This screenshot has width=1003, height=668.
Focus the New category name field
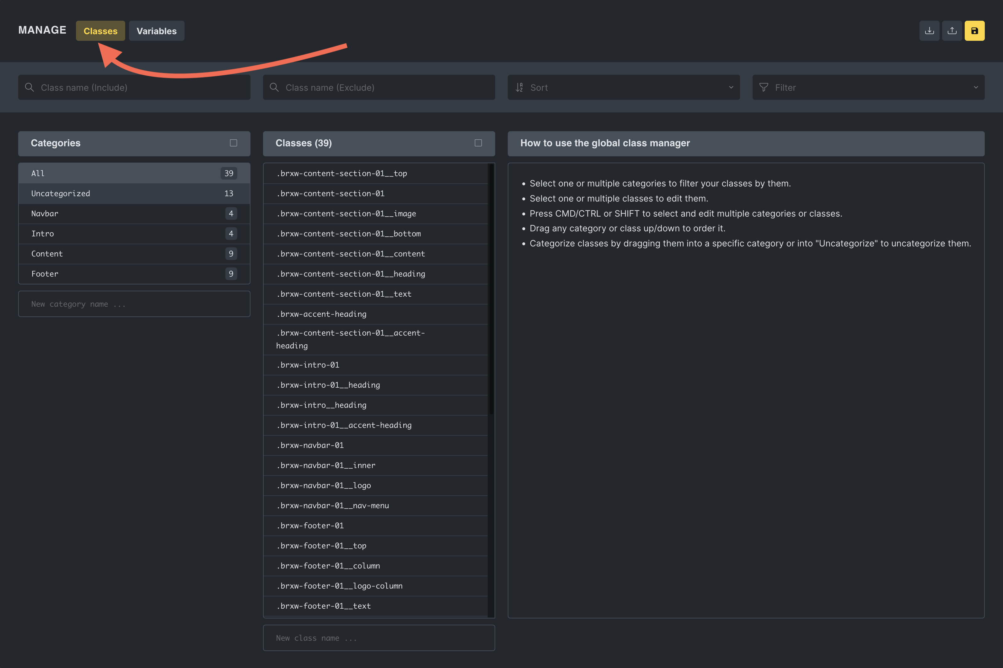click(134, 304)
